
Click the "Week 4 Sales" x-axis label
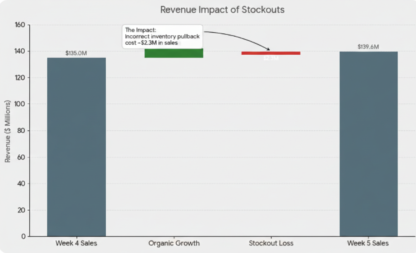pyautogui.click(x=76, y=243)
